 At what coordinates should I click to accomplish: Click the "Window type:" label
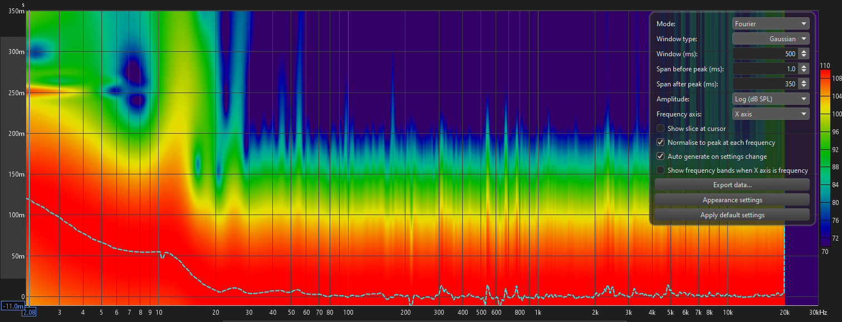pyautogui.click(x=677, y=39)
